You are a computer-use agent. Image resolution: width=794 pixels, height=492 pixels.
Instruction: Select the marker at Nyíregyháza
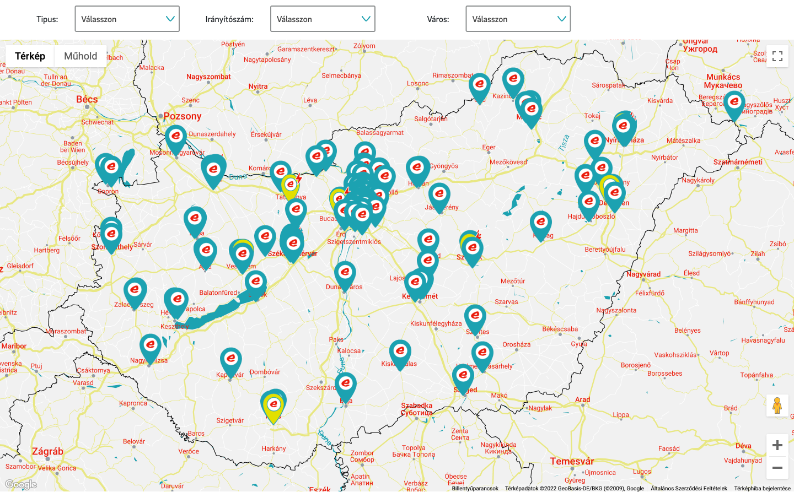coord(623,131)
